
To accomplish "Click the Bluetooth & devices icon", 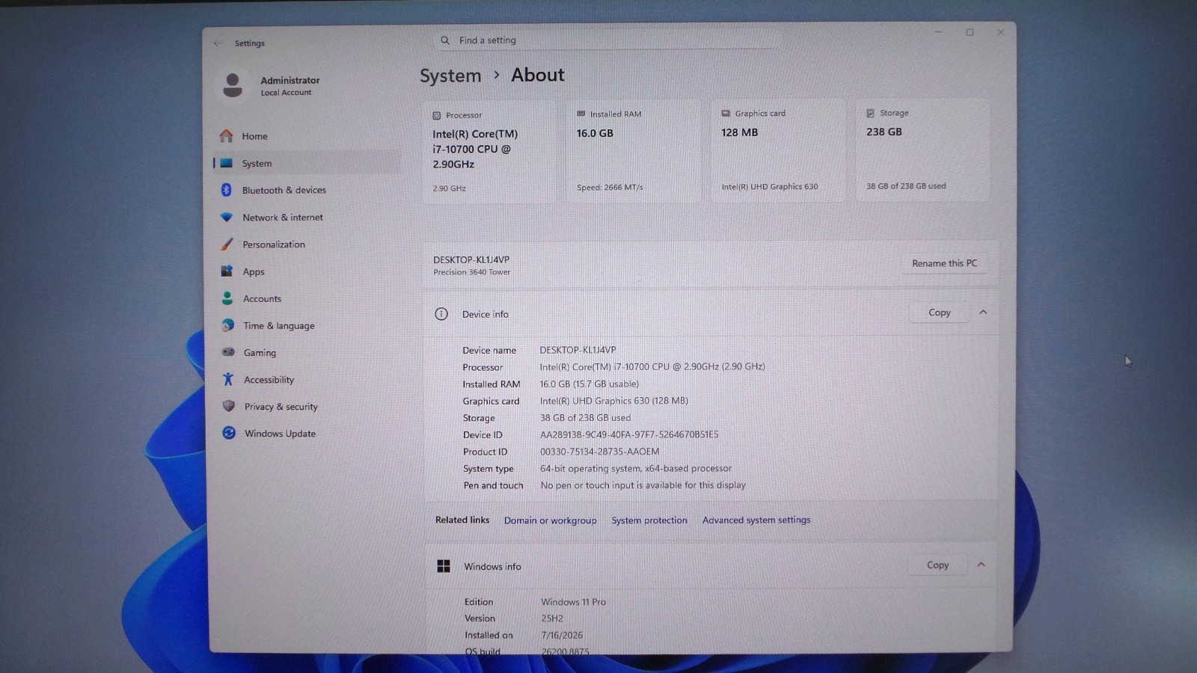I will coord(226,190).
